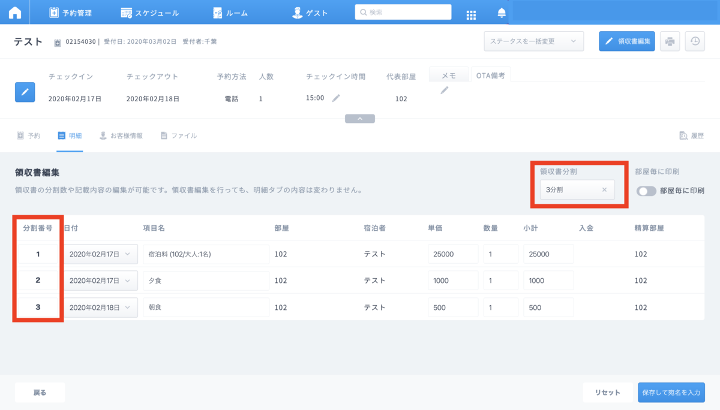Open date dropdown for 宿泊料 row

[x=101, y=254]
